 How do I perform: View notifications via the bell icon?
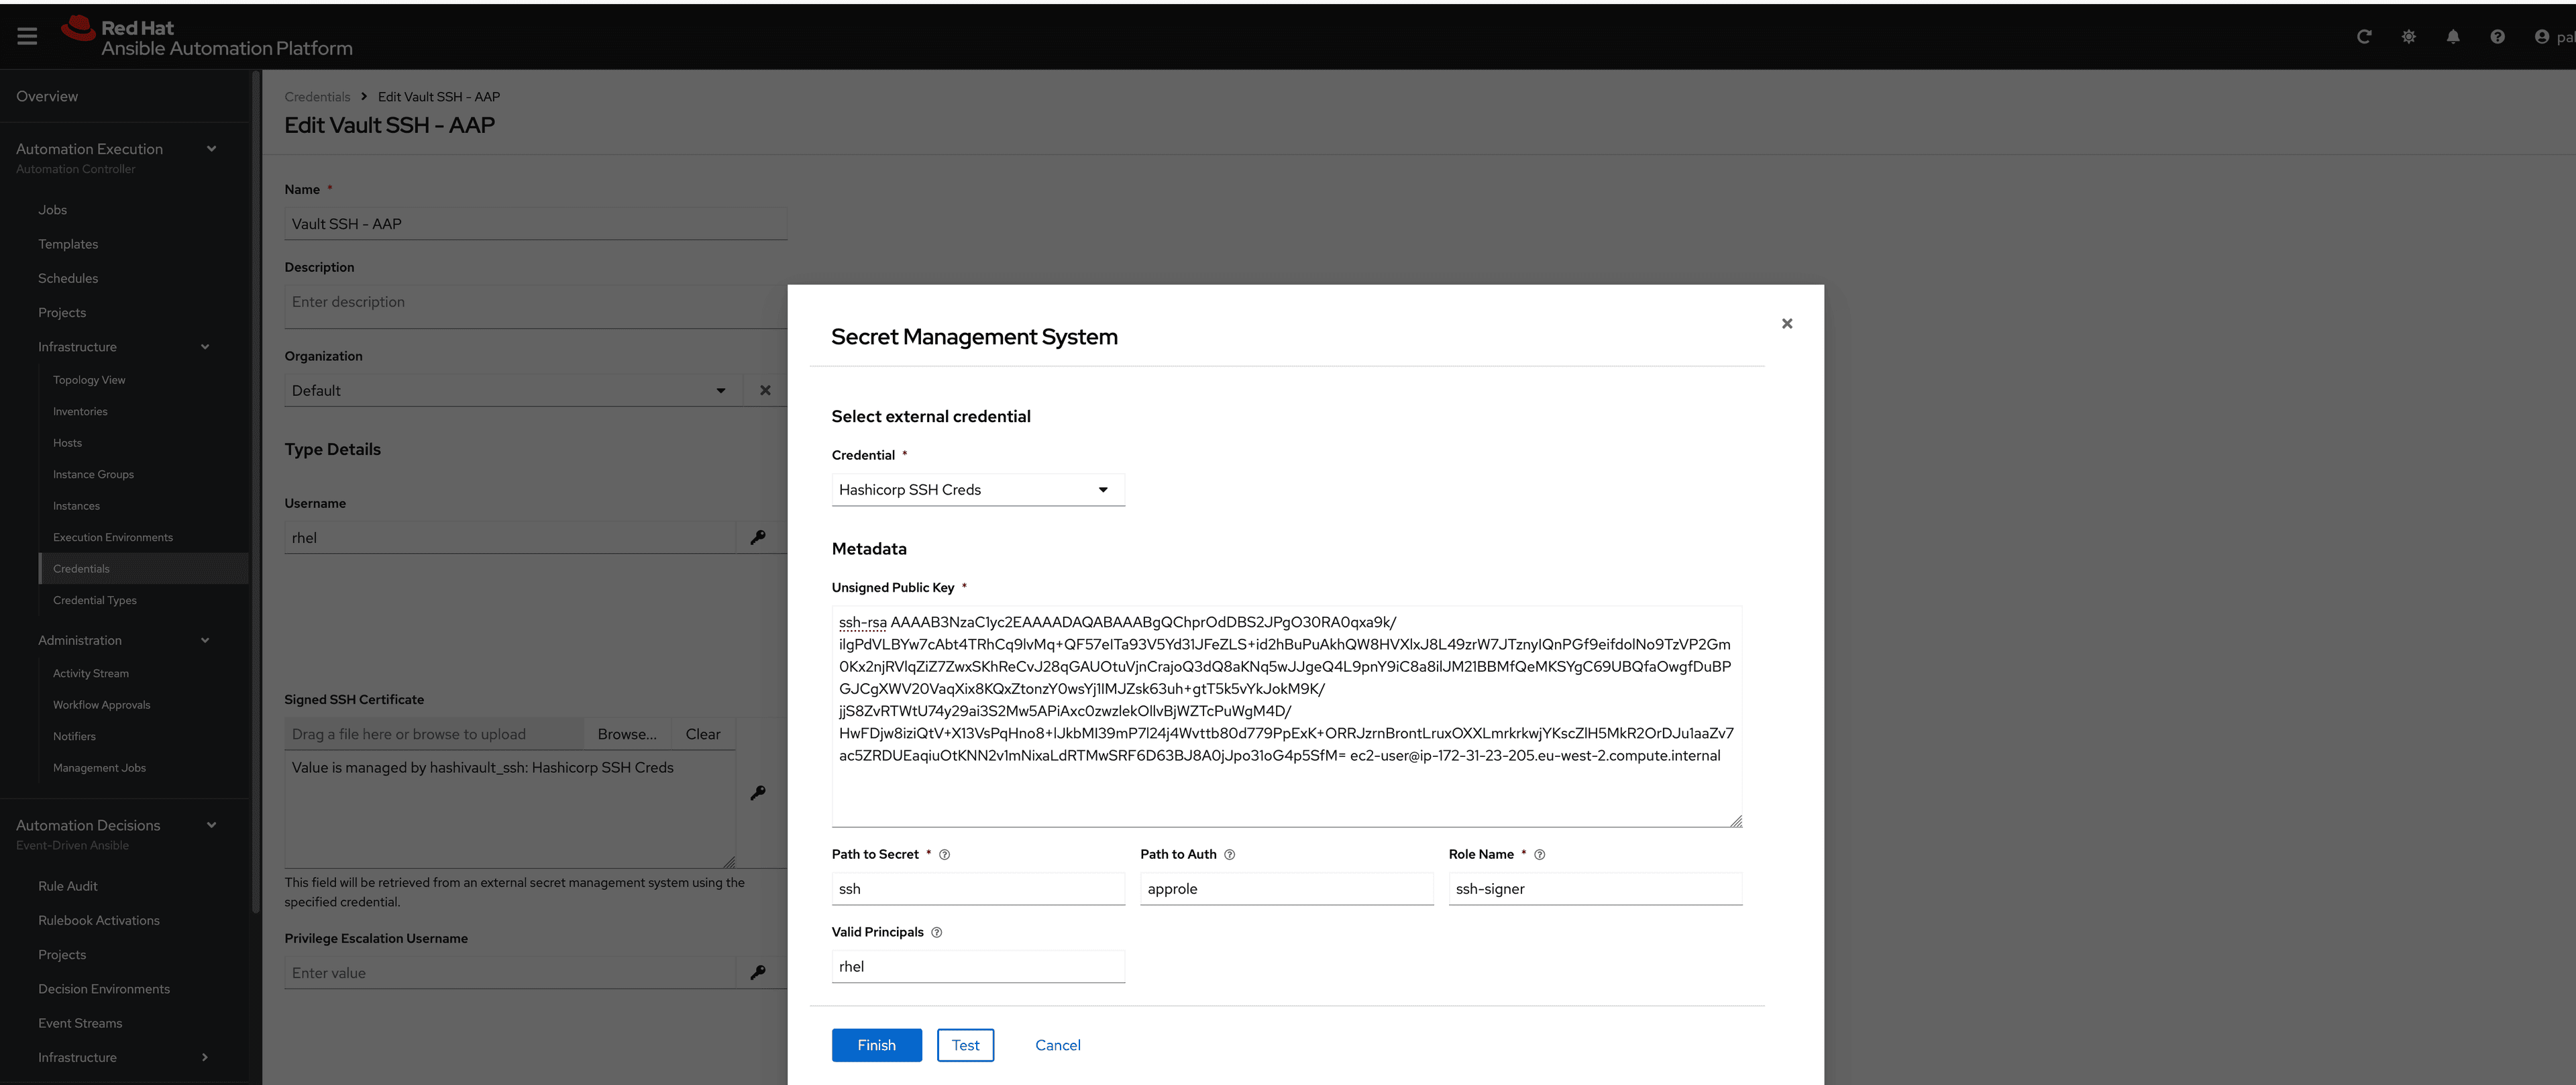[2453, 36]
